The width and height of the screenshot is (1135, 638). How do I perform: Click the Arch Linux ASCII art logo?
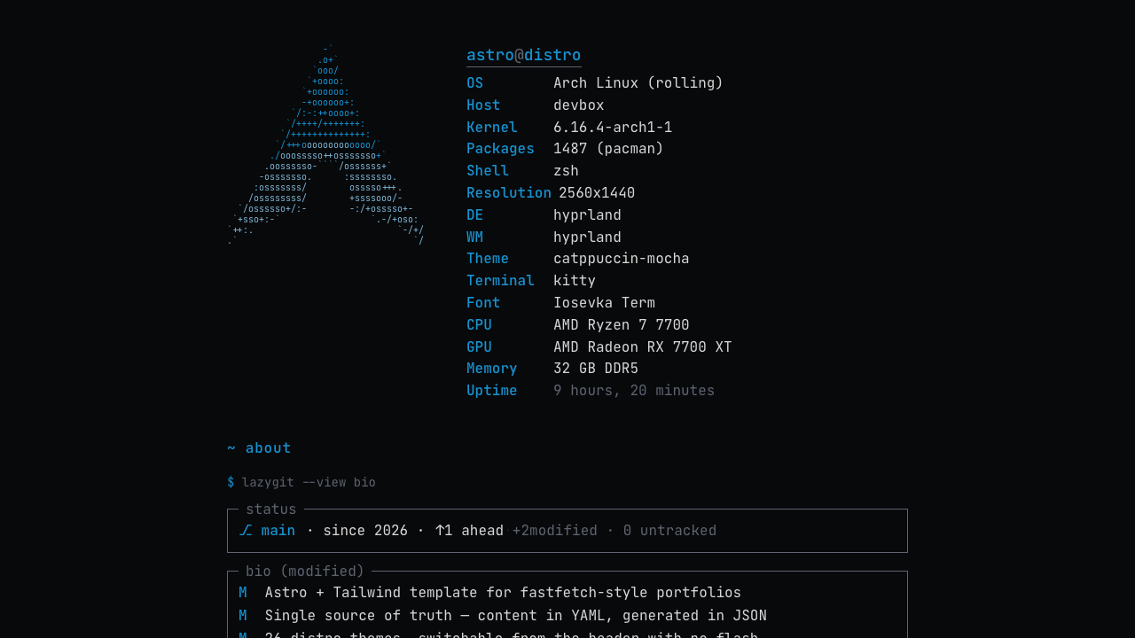325,144
